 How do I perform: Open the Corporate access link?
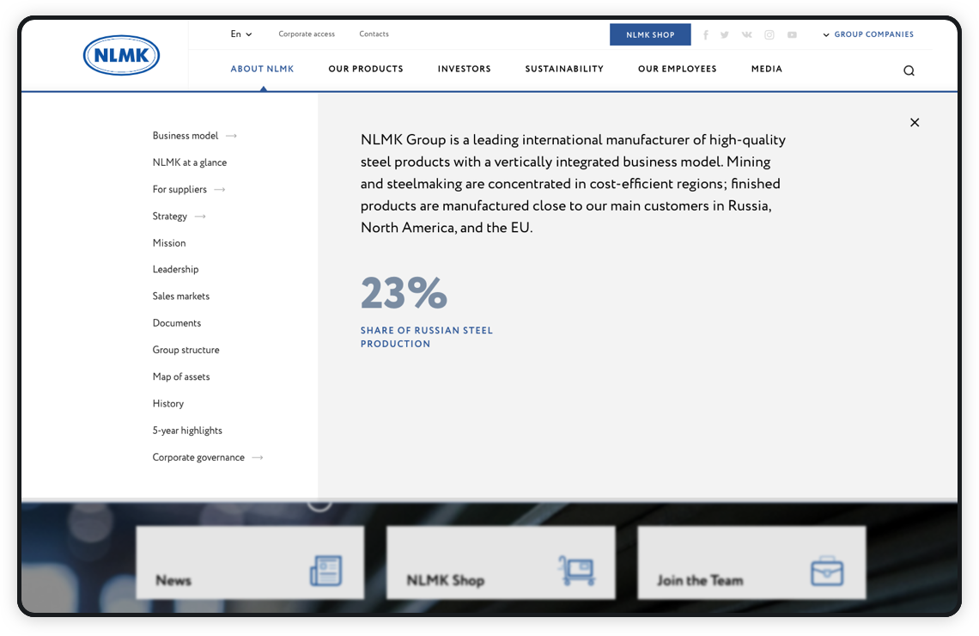307,34
